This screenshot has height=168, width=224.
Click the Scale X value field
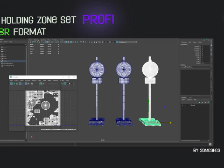[x=205, y=57]
